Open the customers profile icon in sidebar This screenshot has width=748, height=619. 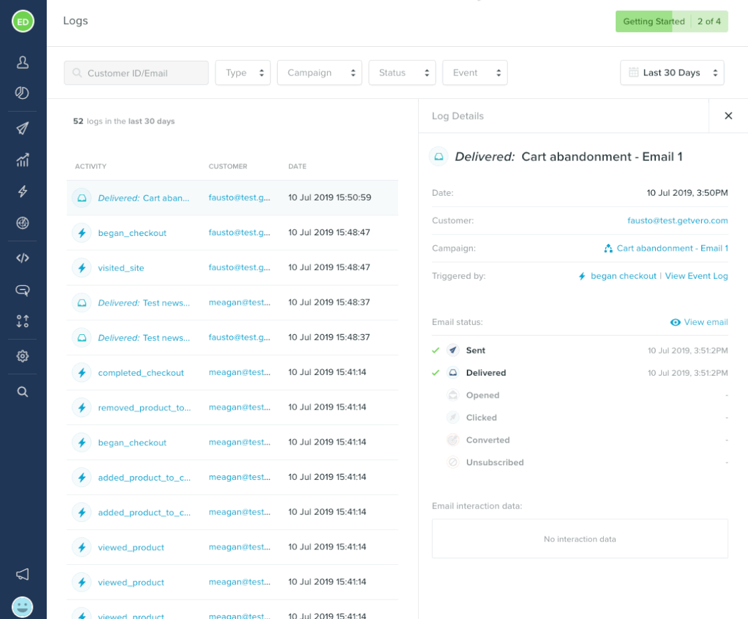(x=23, y=62)
